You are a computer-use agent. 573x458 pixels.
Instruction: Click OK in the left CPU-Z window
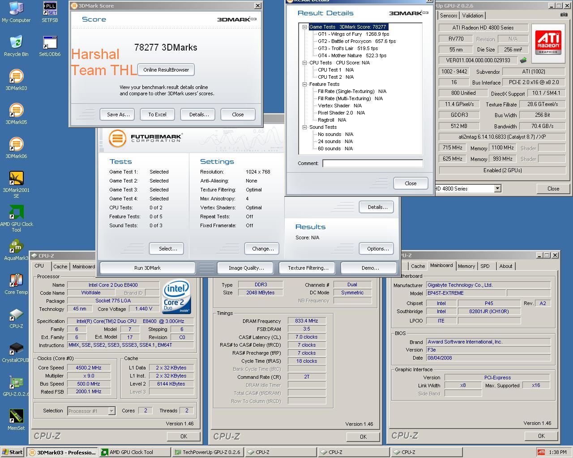pyautogui.click(x=184, y=436)
